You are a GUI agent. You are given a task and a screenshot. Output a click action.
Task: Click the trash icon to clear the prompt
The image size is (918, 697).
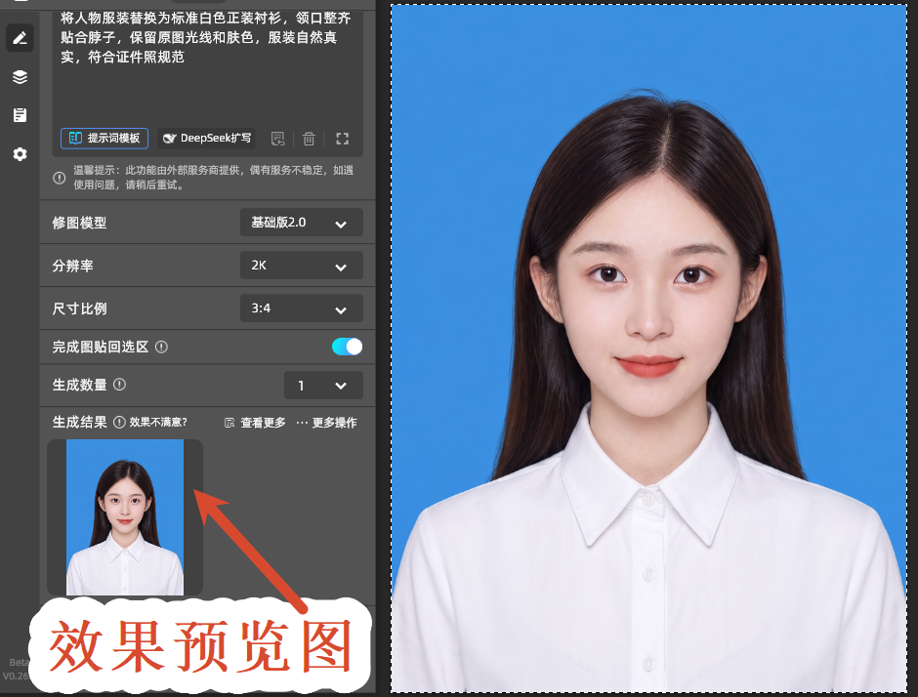pyautogui.click(x=309, y=139)
